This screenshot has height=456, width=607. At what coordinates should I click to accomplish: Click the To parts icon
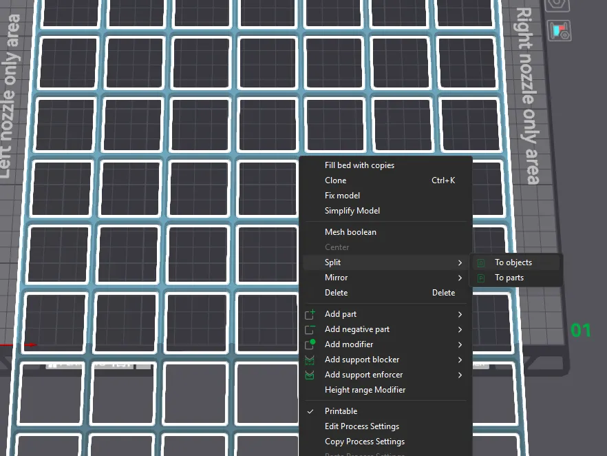tap(481, 278)
